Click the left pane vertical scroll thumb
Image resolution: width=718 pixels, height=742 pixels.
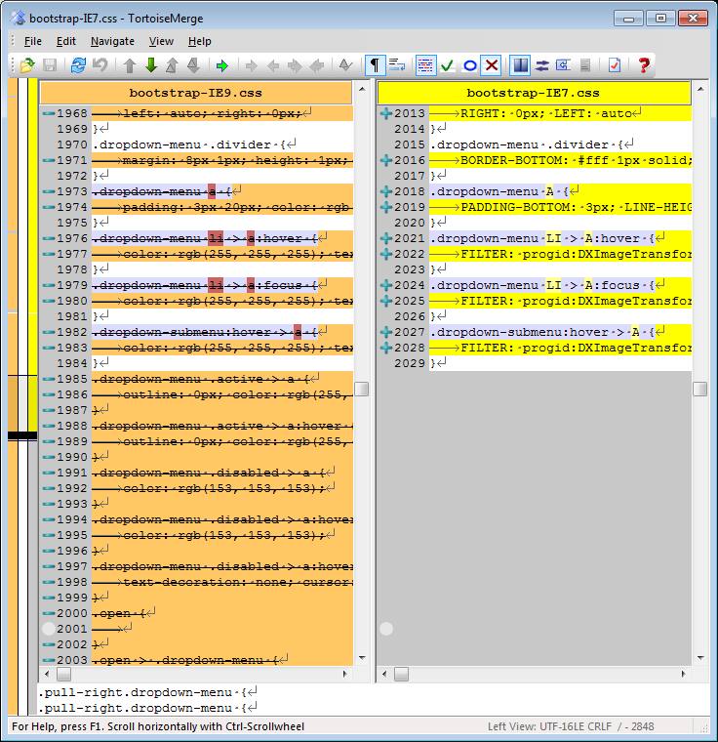[362, 389]
